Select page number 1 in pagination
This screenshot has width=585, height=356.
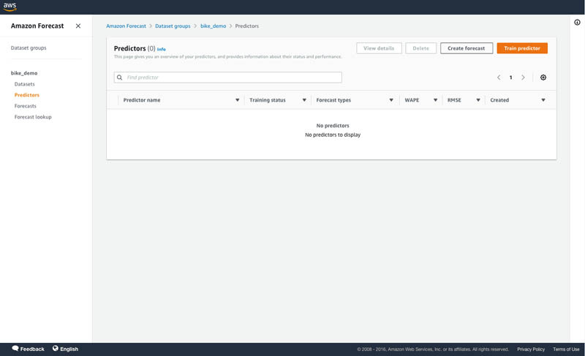point(510,77)
